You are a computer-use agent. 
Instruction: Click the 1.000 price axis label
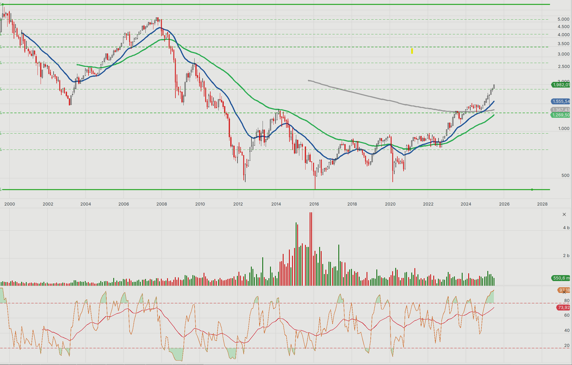[x=563, y=128]
